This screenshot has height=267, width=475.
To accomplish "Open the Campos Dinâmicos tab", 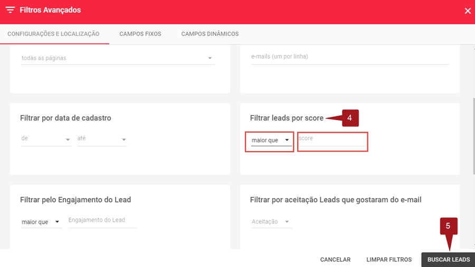I will click(x=210, y=34).
